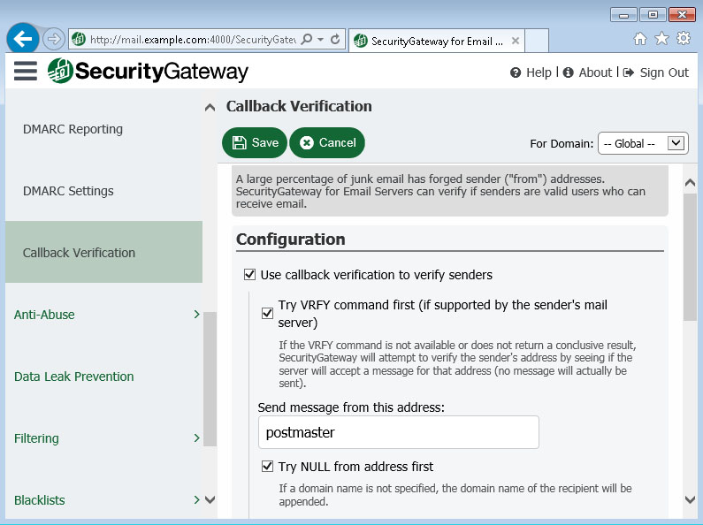Click the SecurityGateway logo icon
The width and height of the screenshot is (703, 525).
click(x=60, y=71)
